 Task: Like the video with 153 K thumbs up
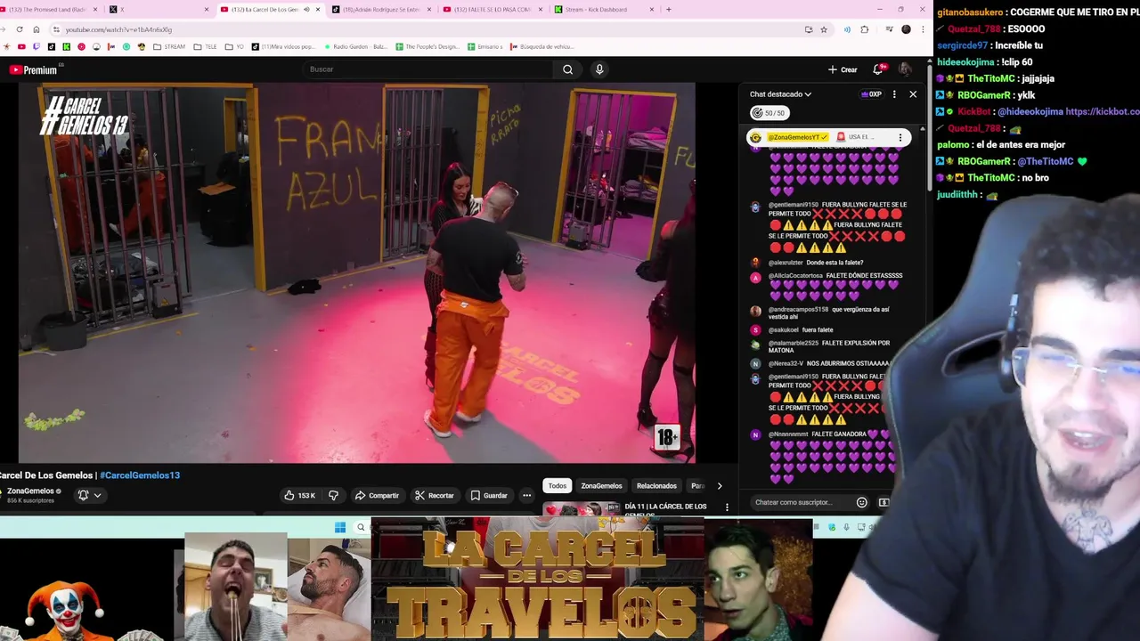300,495
